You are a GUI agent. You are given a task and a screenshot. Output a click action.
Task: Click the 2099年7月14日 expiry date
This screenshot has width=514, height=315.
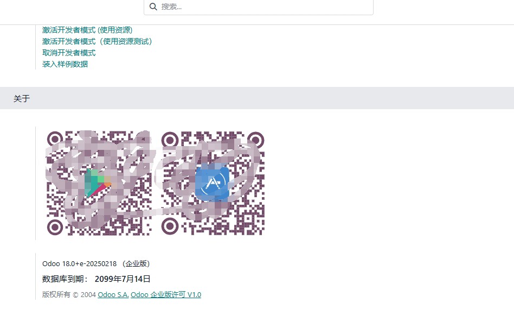tap(123, 279)
